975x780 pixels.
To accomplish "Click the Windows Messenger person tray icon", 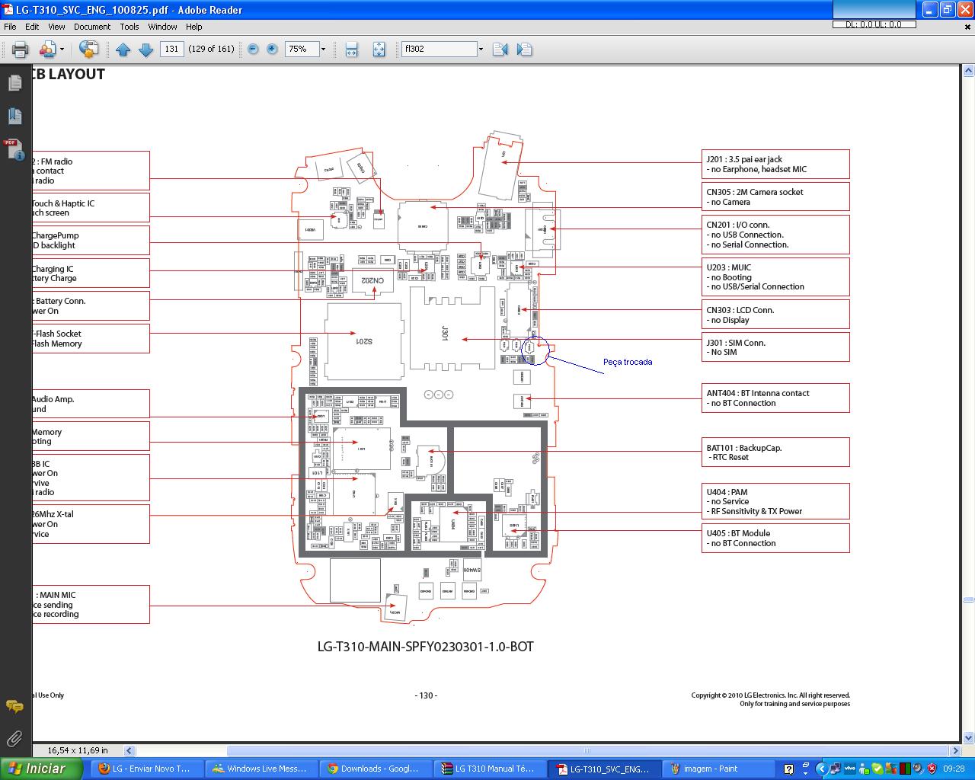I will [x=864, y=769].
